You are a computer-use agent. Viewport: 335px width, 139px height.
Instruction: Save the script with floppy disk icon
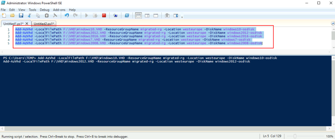(21, 15)
